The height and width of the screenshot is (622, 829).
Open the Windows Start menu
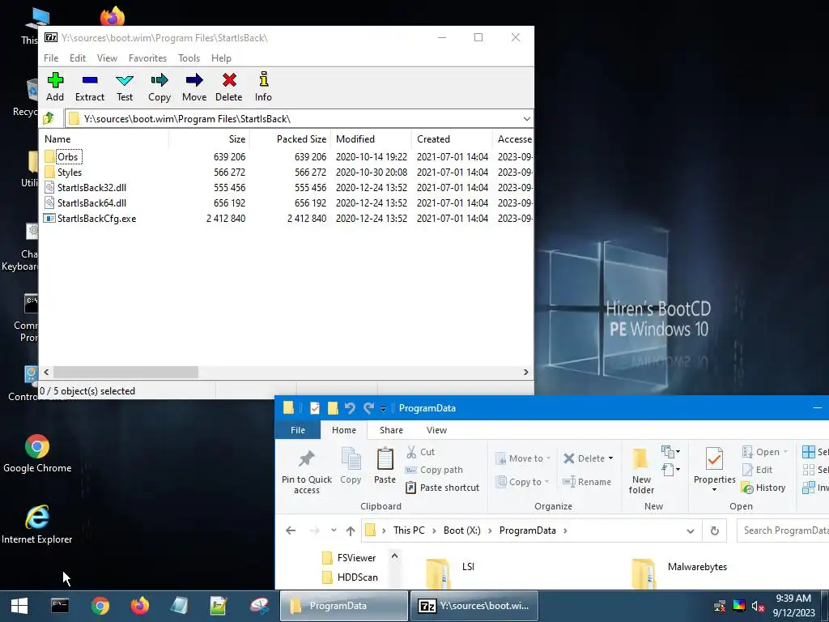coord(19,606)
